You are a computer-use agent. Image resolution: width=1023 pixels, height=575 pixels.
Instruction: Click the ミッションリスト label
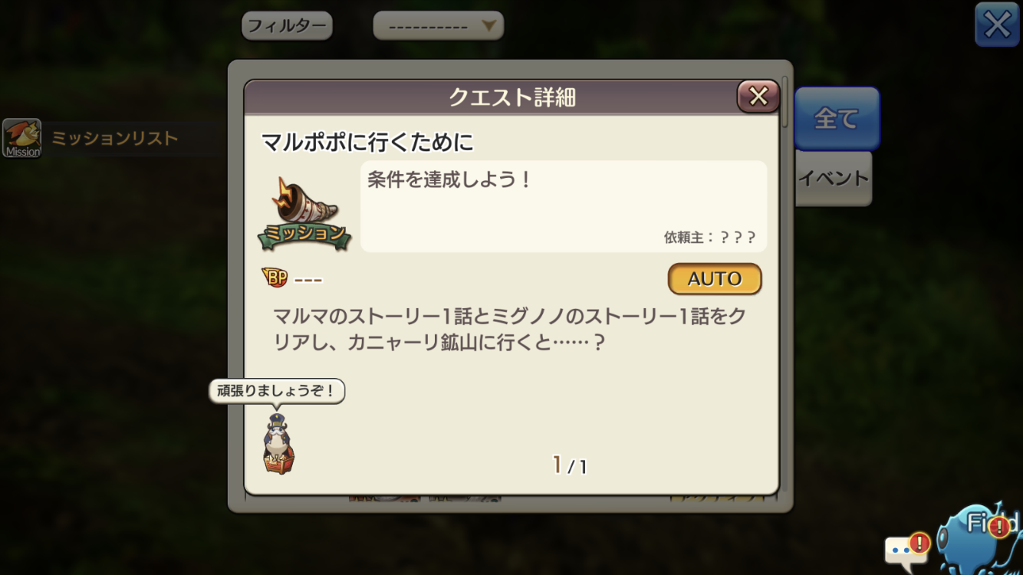click(114, 139)
